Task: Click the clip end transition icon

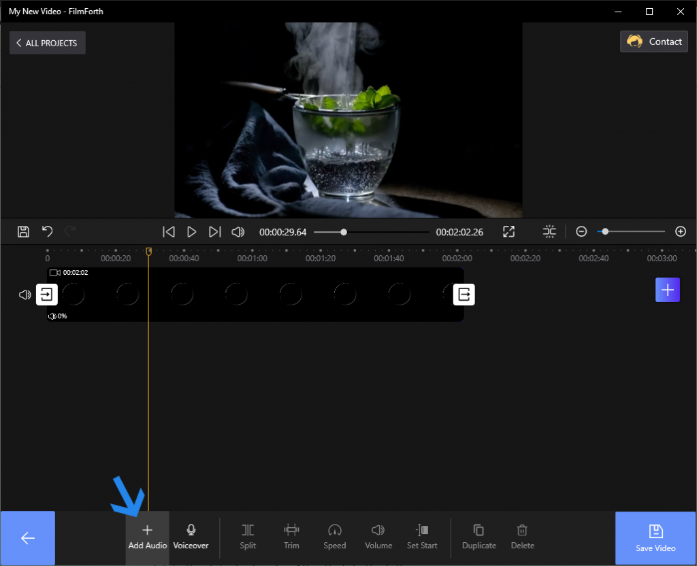Action: 464,294
